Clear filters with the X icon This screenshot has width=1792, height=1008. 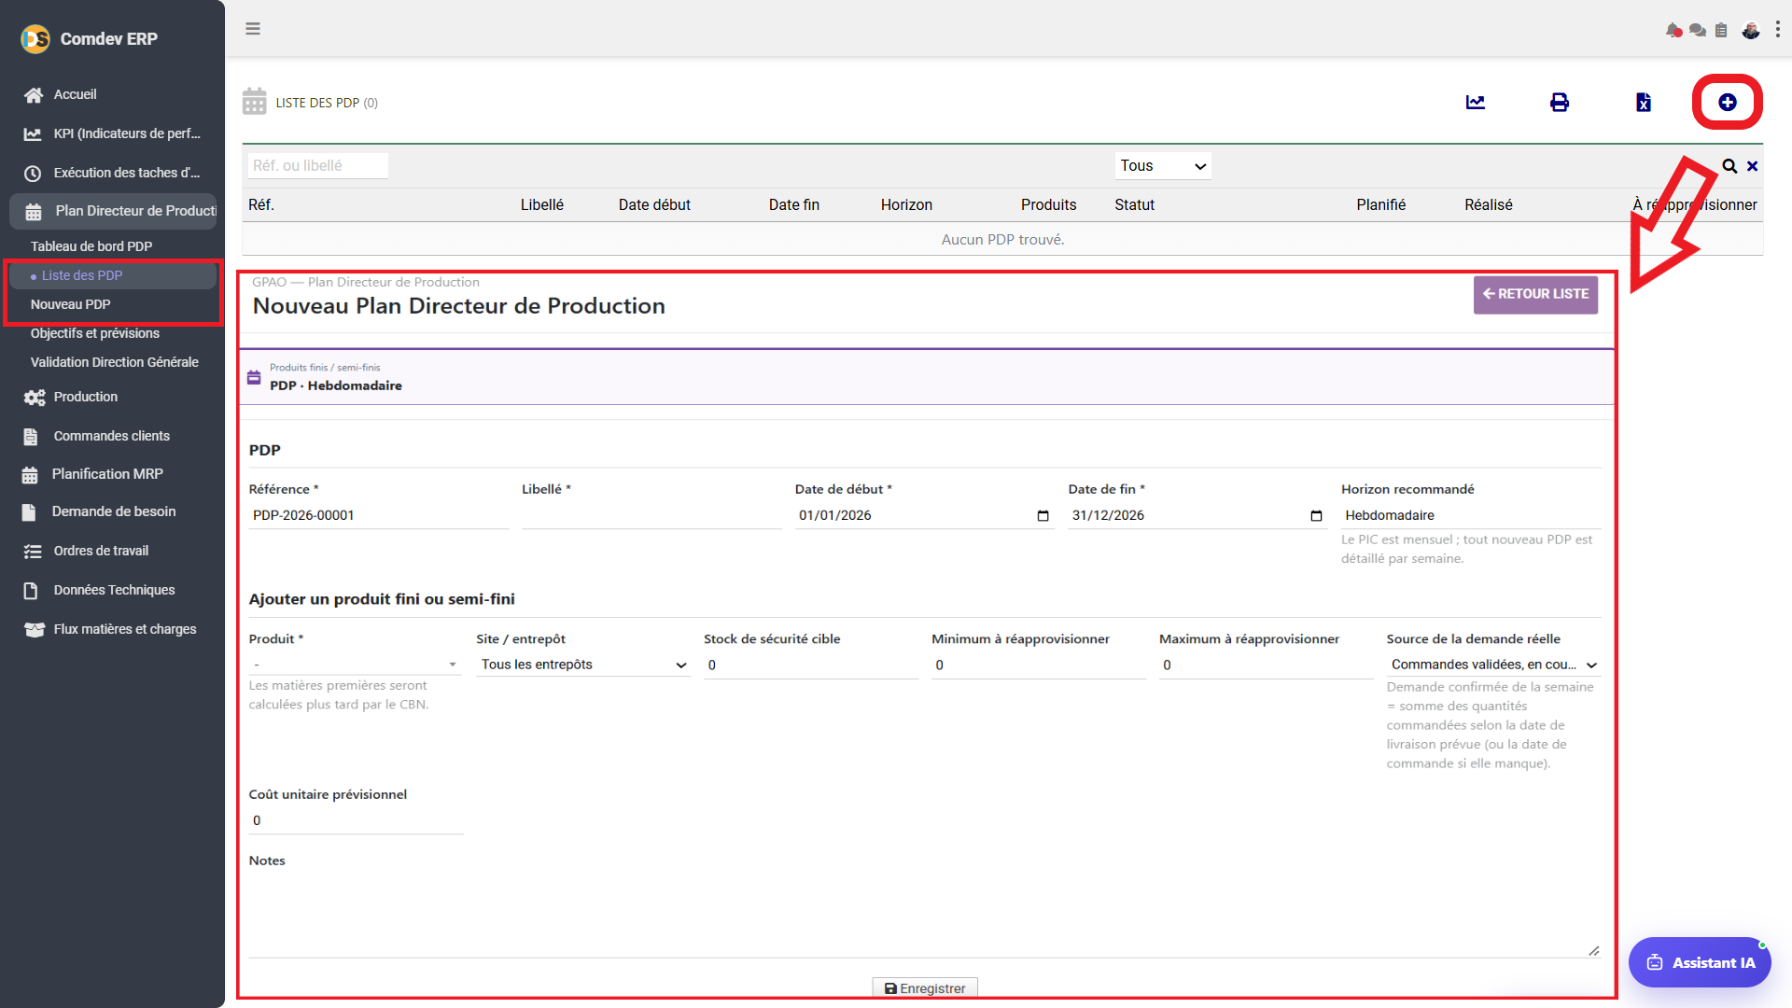(x=1753, y=166)
